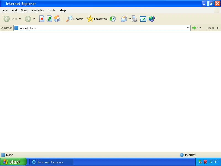
Task: Click the Go button
Action: tap(197, 28)
